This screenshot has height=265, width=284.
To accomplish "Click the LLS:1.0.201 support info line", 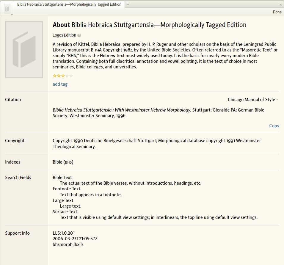I will tap(64, 233).
